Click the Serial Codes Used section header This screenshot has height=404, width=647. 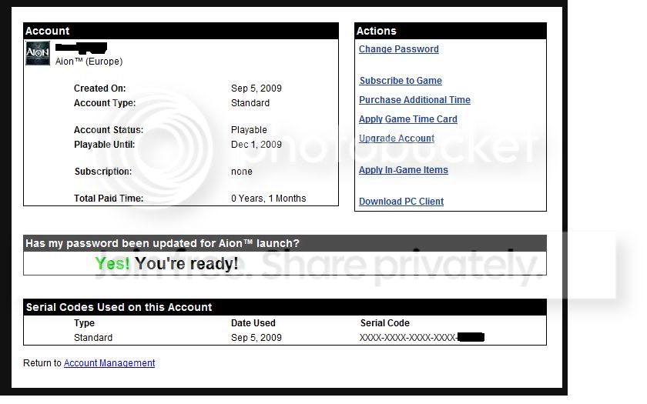coord(285,307)
